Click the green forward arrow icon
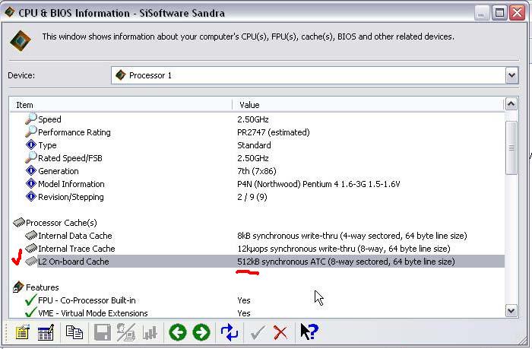Viewport: 532px width, 349px height. (201, 332)
